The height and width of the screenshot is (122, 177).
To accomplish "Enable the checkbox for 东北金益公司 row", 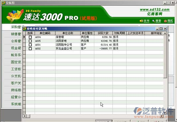I will click(30, 49).
